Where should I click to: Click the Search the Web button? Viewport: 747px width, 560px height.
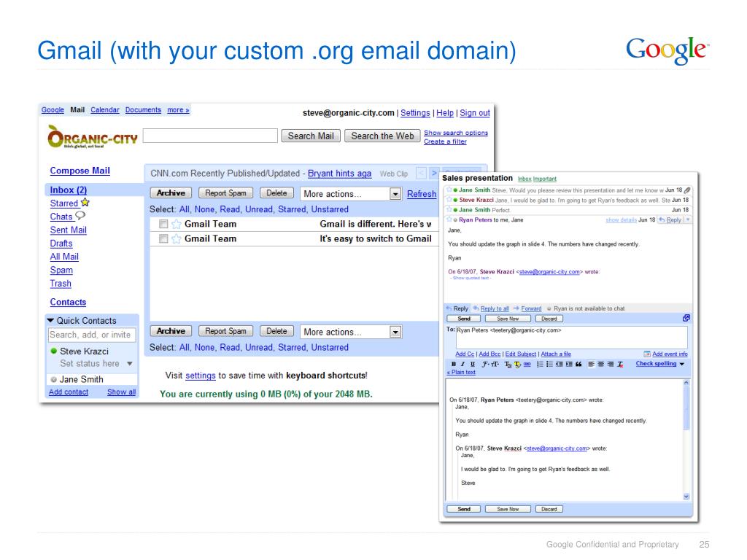point(382,136)
